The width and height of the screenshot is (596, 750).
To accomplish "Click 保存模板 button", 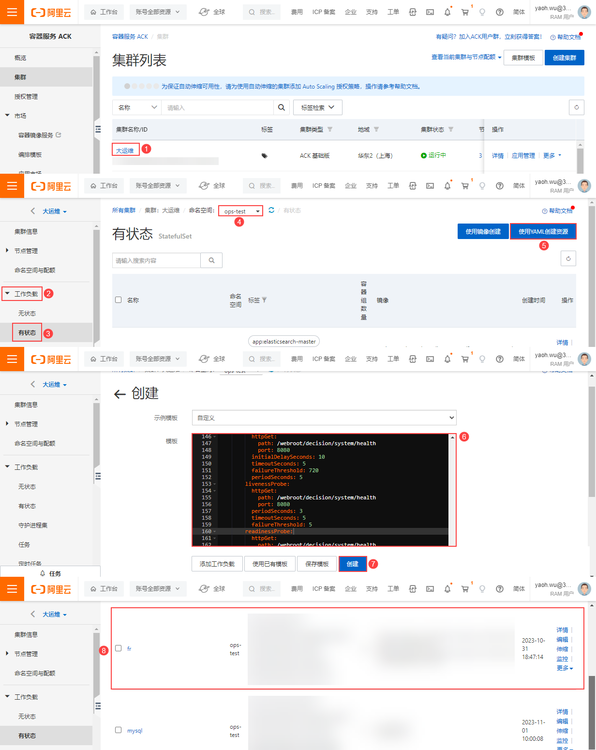I will click(317, 564).
